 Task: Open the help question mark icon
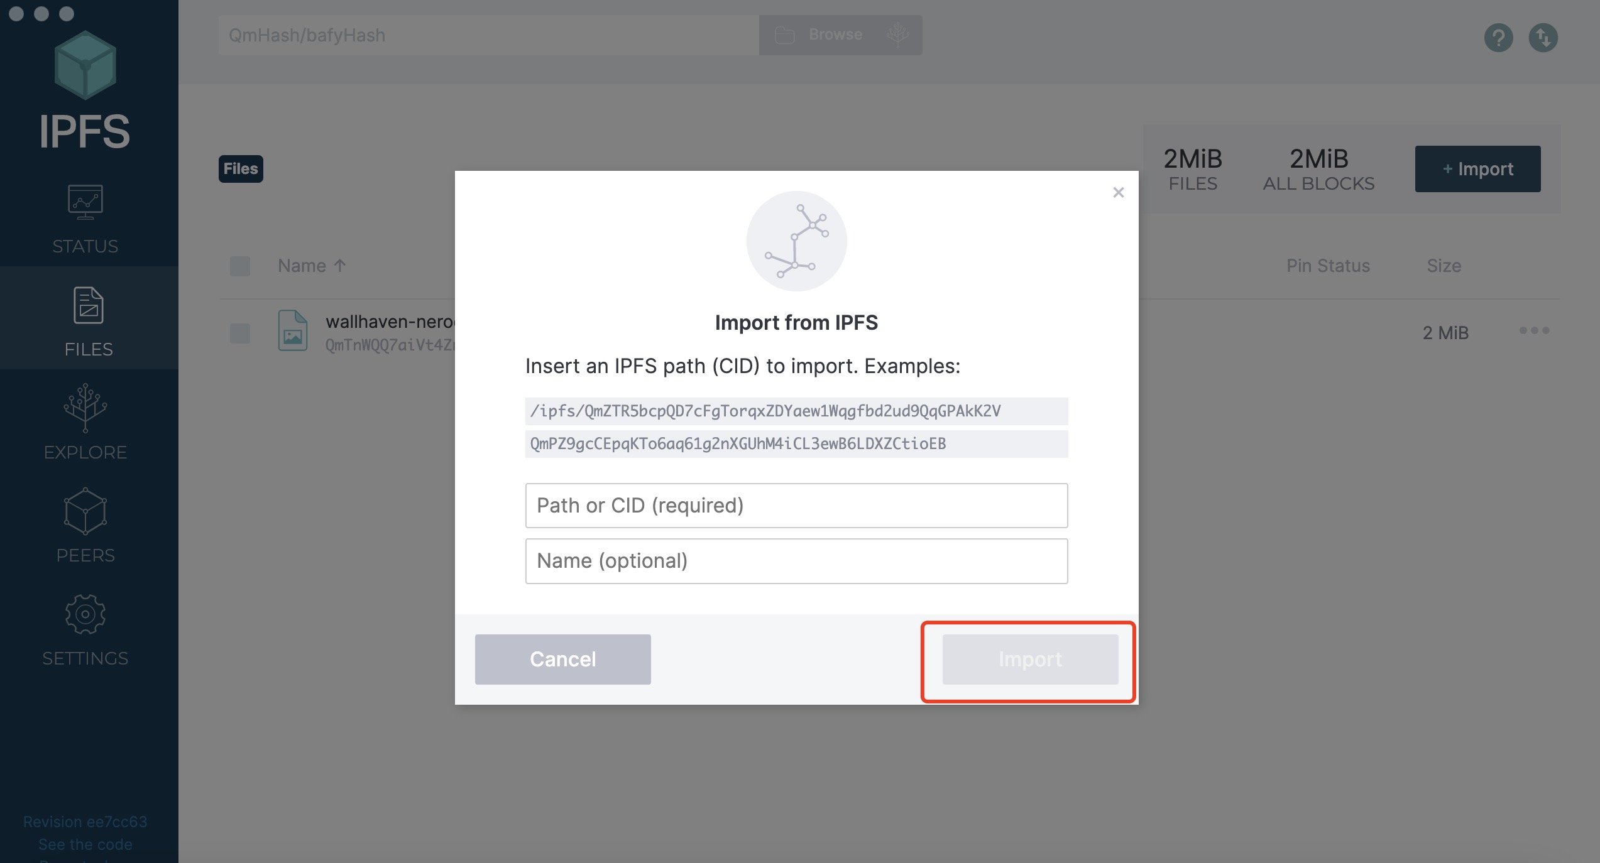tap(1499, 38)
